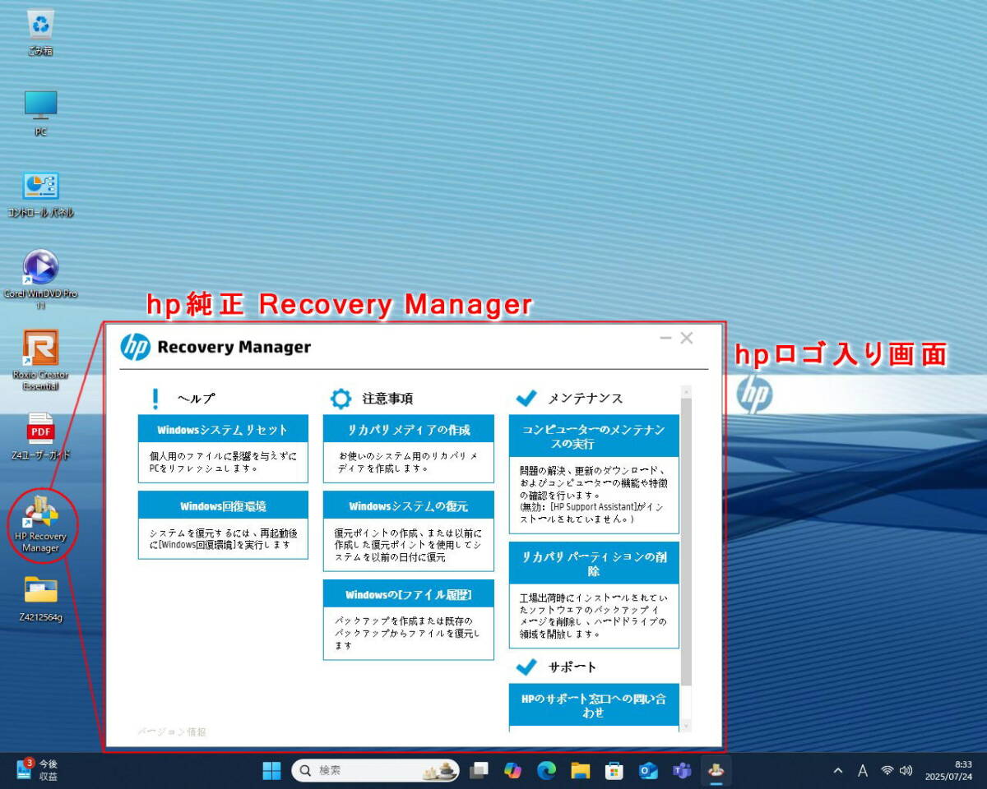
Task: Click scrollbar down arrow in Recovery Manager
Action: [686, 726]
